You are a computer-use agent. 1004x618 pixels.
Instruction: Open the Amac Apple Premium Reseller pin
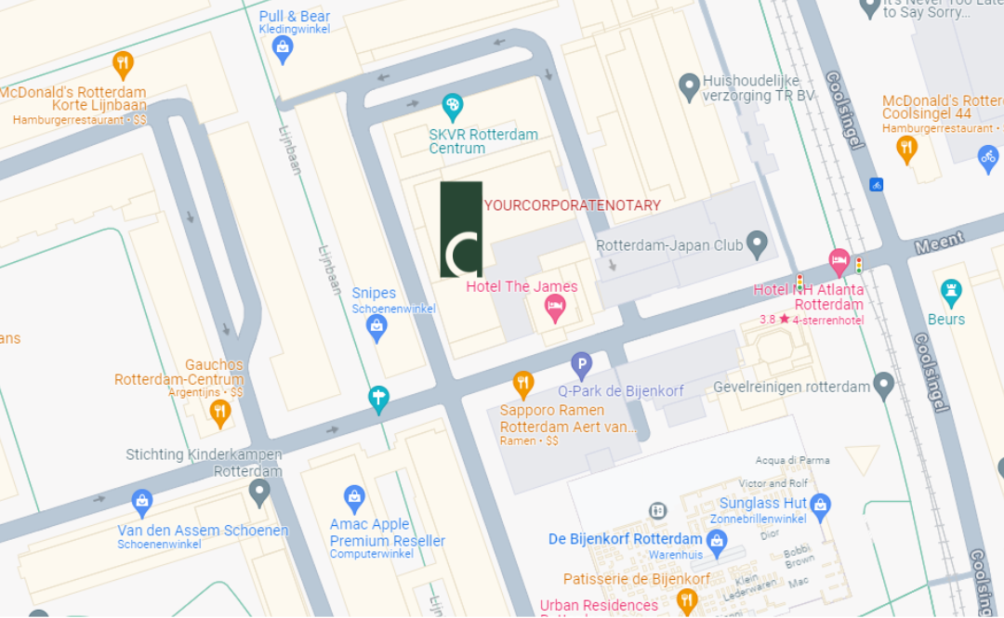pyautogui.click(x=354, y=499)
